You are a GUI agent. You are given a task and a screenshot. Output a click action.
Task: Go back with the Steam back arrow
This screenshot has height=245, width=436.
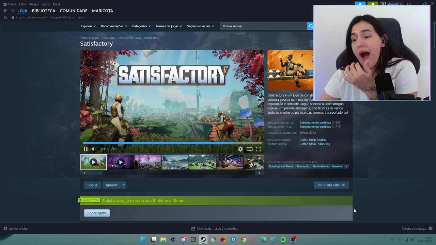click(5, 11)
